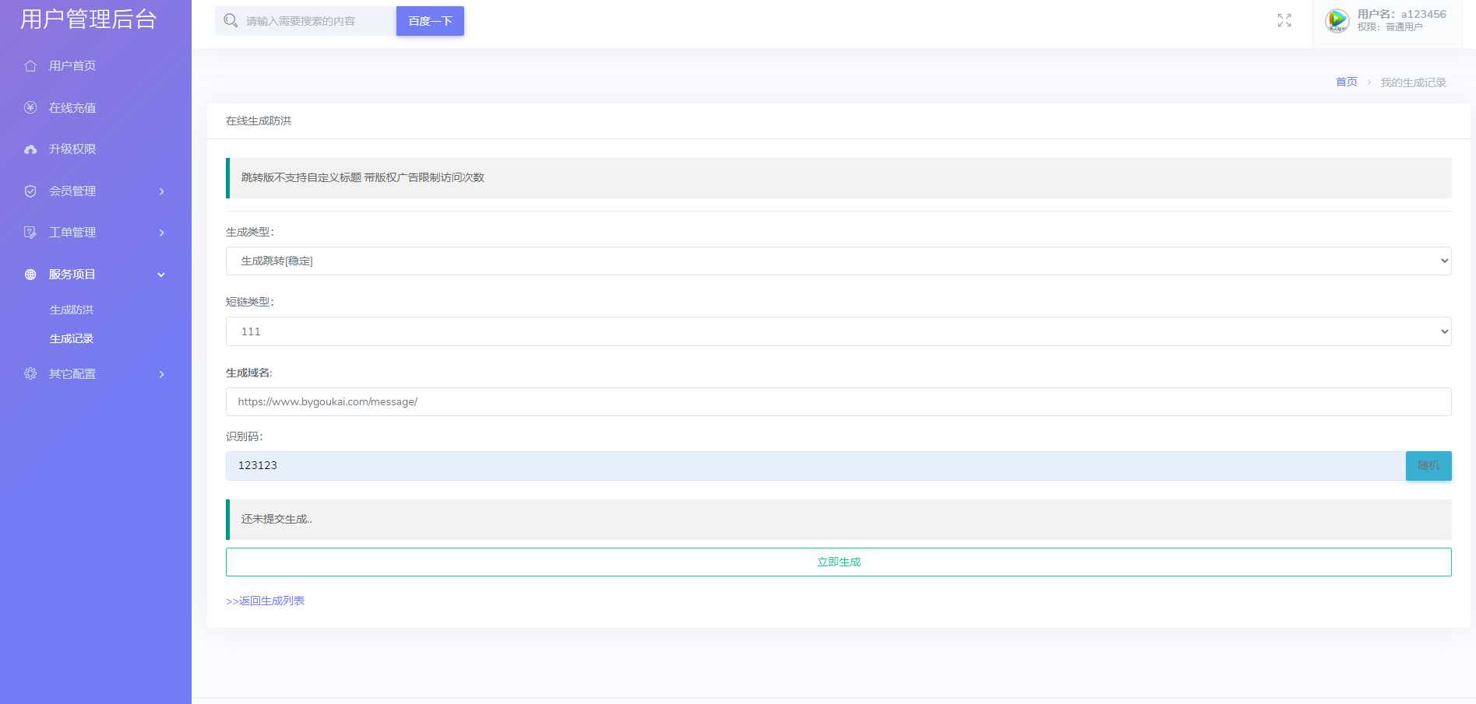This screenshot has height=704, width=1476.
Task: Open 生成防洪 in the sidebar
Action: pos(72,310)
